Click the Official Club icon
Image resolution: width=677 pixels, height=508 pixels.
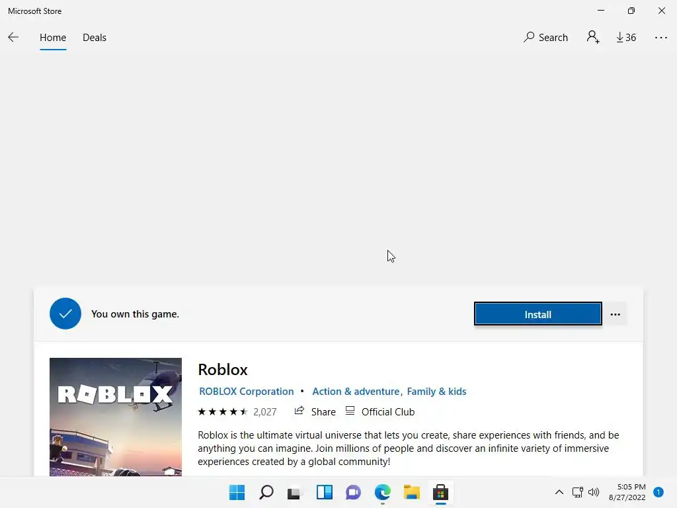pyautogui.click(x=350, y=411)
